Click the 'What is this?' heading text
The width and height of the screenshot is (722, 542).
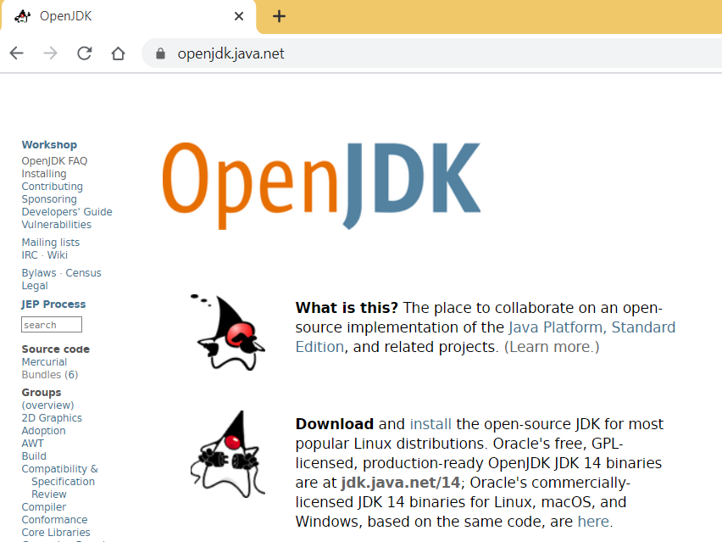(x=347, y=307)
